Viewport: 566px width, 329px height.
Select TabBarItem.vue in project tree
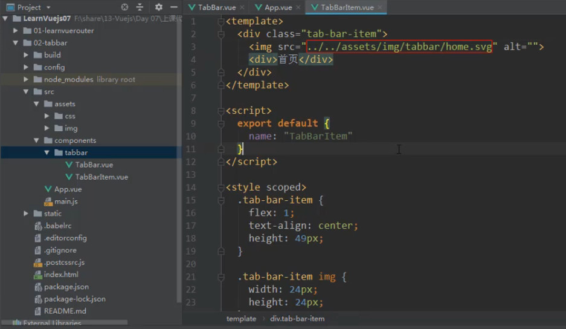pos(101,177)
